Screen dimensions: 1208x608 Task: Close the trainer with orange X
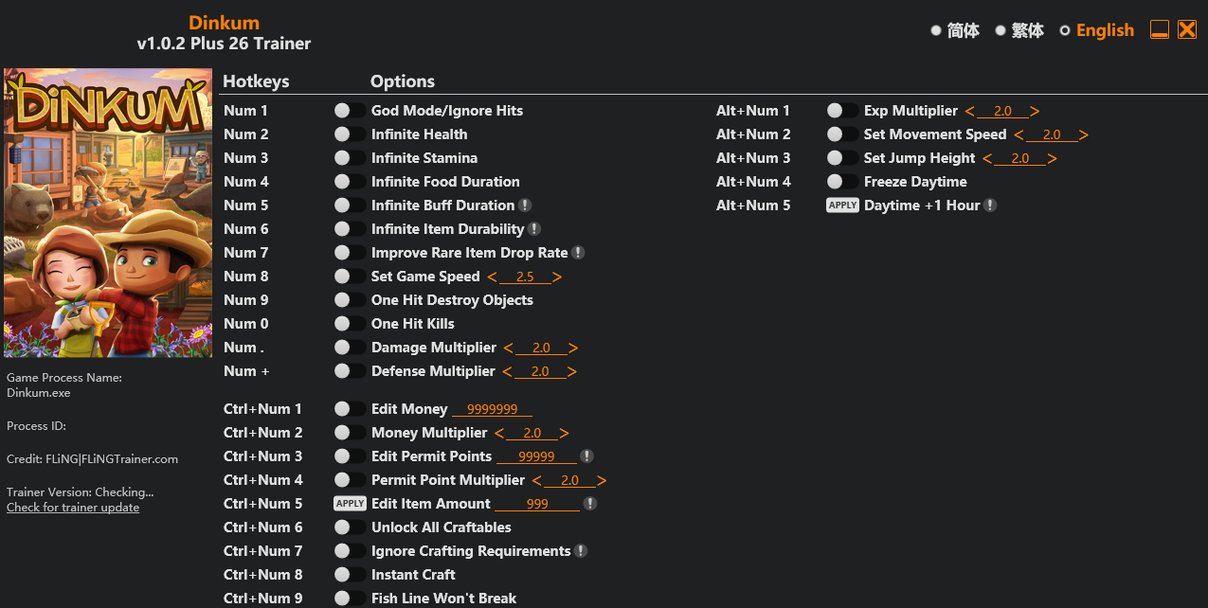click(1187, 29)
